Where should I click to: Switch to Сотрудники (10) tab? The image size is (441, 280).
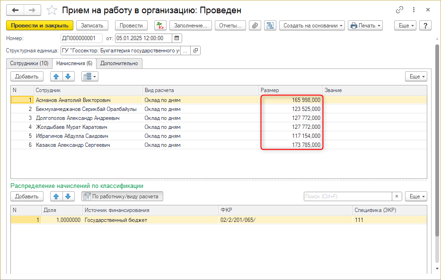point(29,63)
